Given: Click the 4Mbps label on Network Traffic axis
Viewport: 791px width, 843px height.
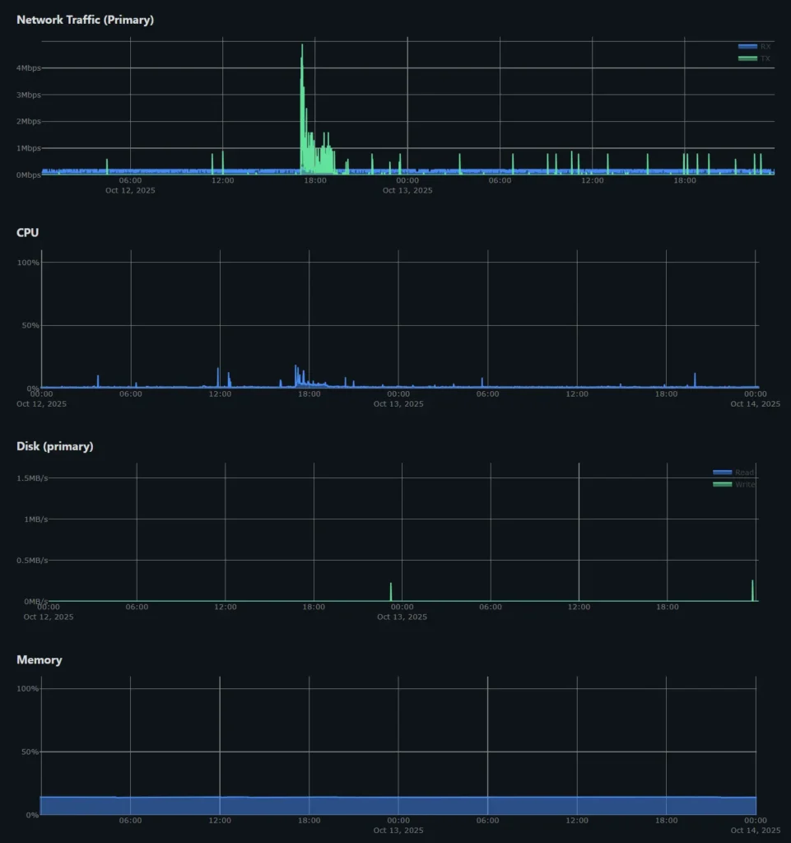Looking at the screenshot, I should coord(28,68).
